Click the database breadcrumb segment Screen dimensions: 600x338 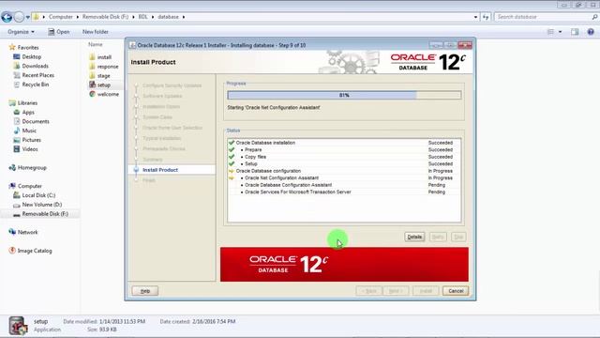169,17
